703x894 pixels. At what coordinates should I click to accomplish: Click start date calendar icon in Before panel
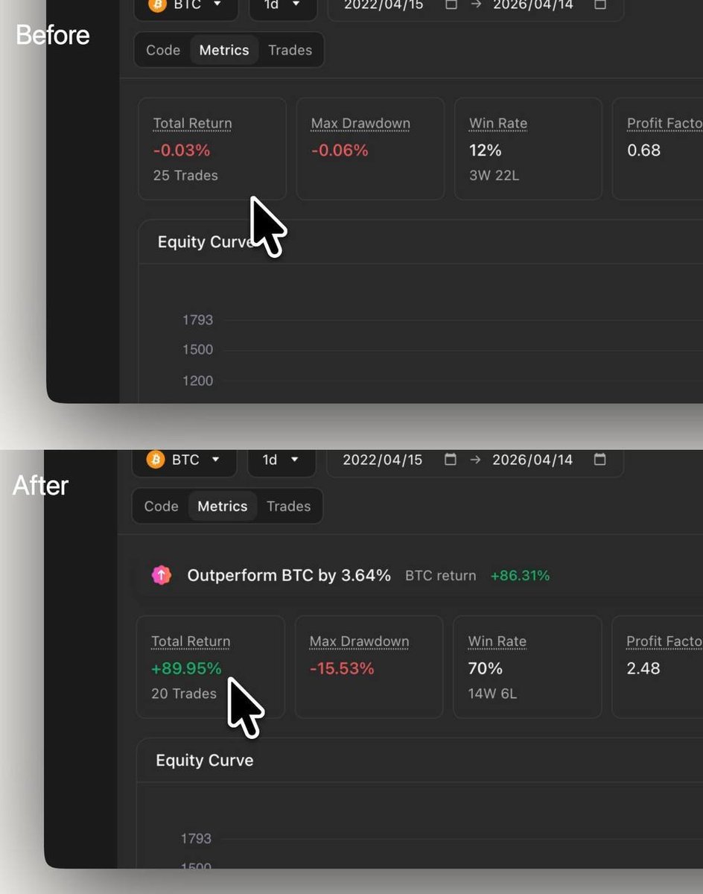(451, 4)
